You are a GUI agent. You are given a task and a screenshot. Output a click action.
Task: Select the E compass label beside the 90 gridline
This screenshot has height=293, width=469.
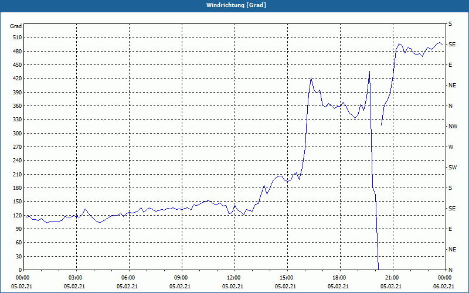pos(450,229)
